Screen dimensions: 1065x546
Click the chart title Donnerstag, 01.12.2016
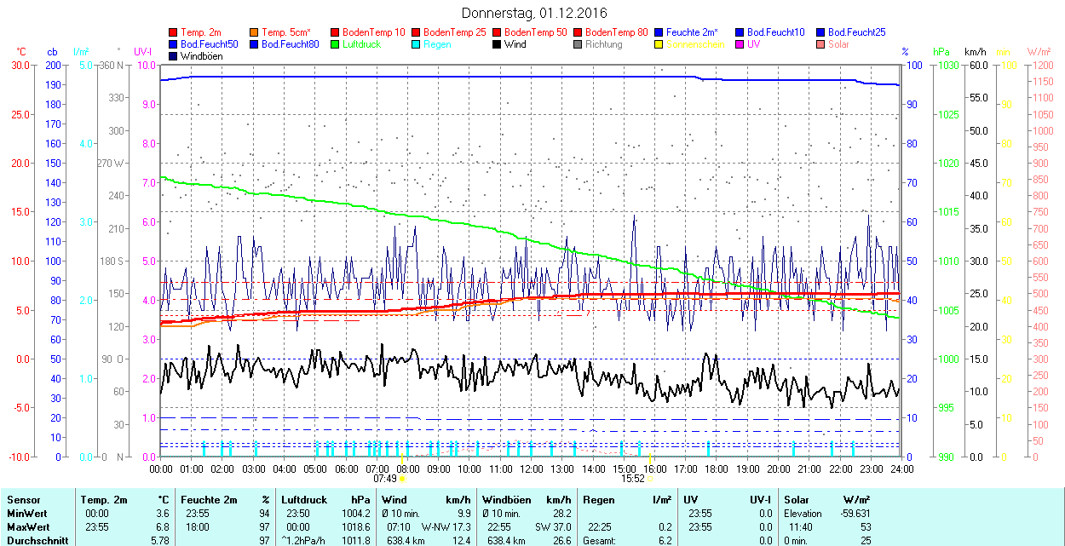(x=534, y=13)
